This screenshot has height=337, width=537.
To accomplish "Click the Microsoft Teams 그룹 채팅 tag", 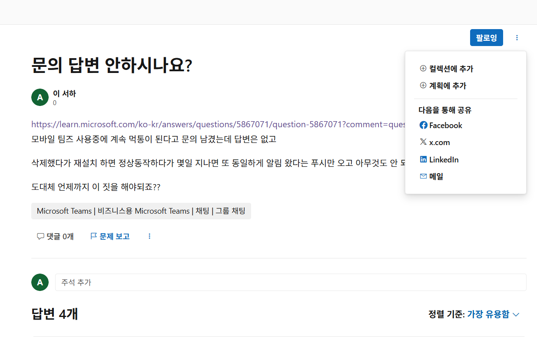I will pos(141,211).
